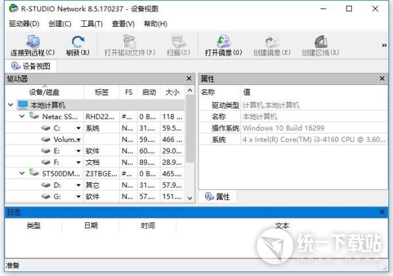Click the Time (时间) log column header
The width and height of the screenshot is (393, 276).
pyautogui.click(x=148, y=226)
